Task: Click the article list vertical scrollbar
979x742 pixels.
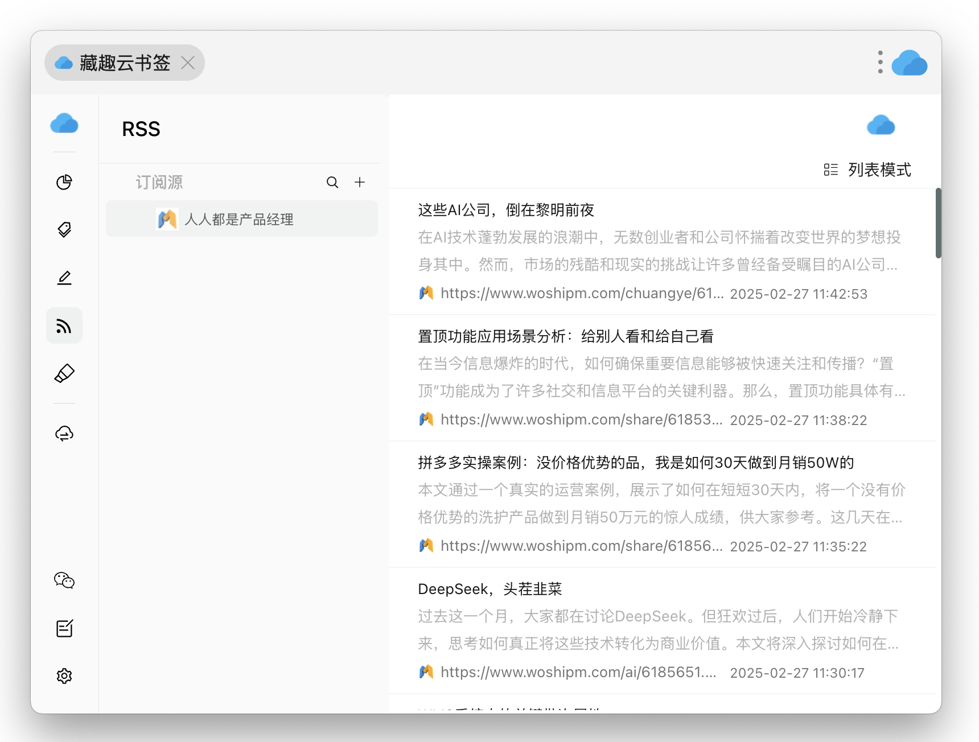Action: (x=938, y=223)
